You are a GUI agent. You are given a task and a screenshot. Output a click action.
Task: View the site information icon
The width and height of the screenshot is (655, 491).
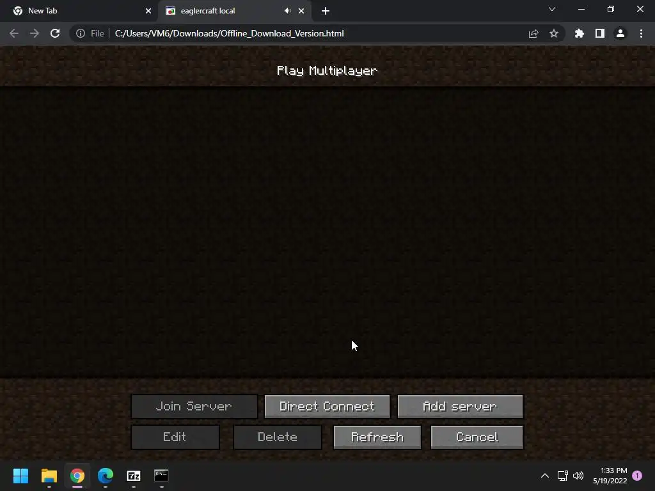pyautogui.click(x=80, y=33)
